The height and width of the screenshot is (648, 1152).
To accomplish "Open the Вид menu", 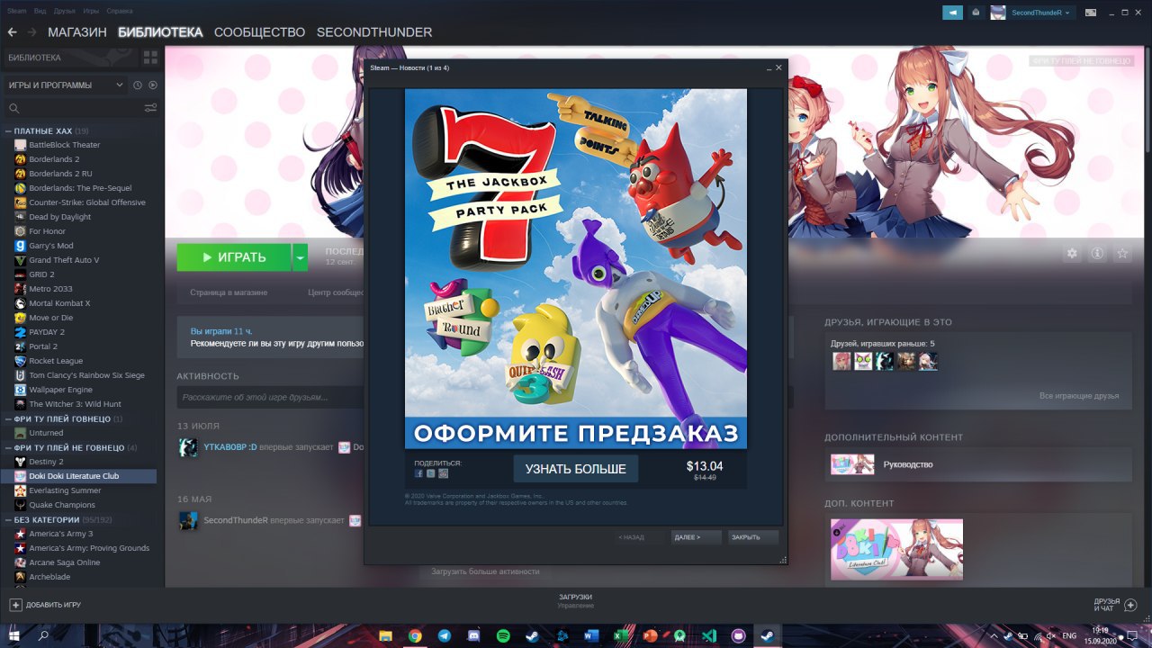I will (40, 11).
